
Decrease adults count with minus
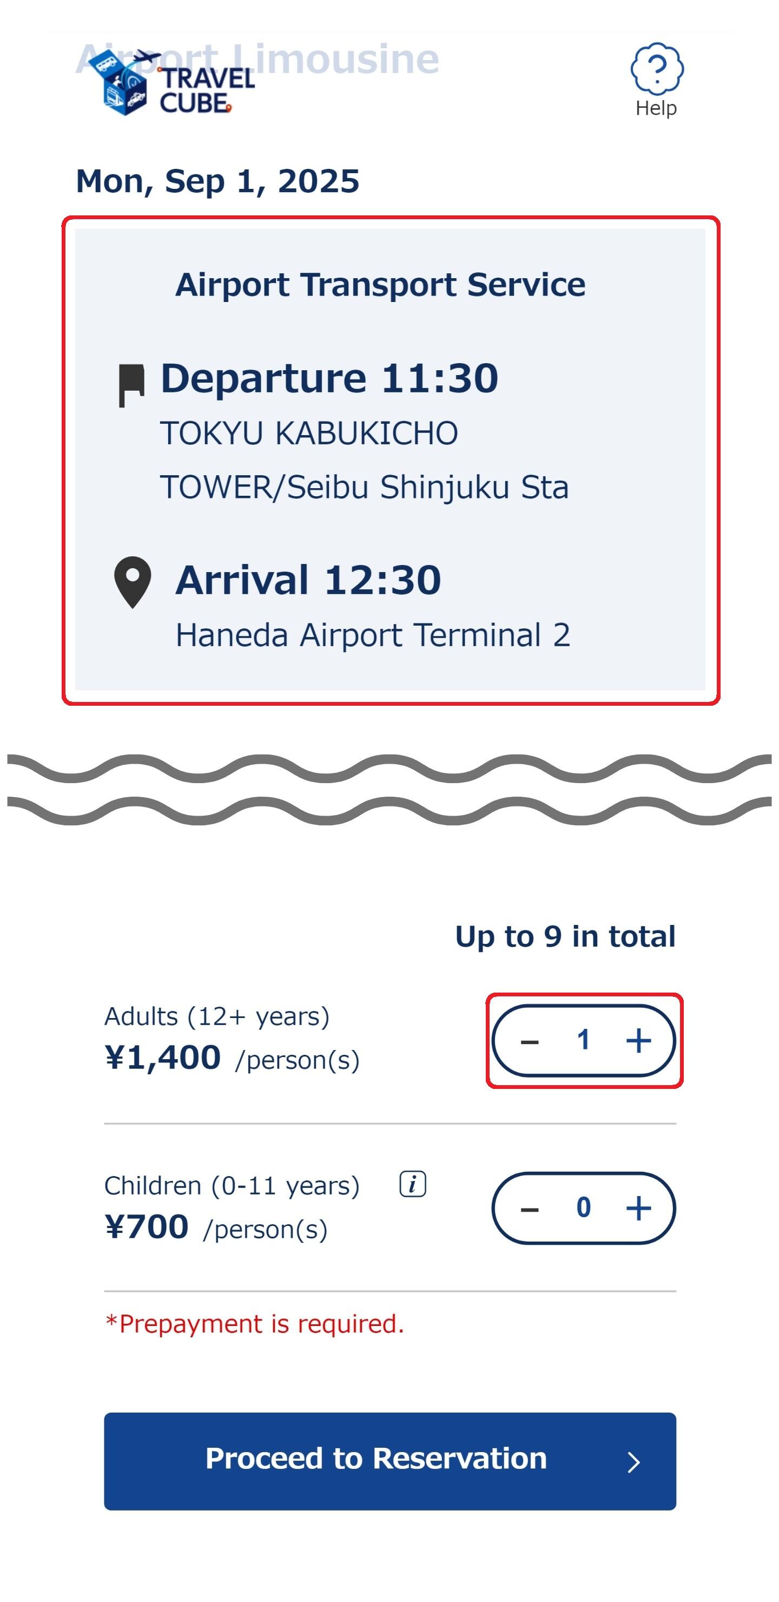[529, 1041]
